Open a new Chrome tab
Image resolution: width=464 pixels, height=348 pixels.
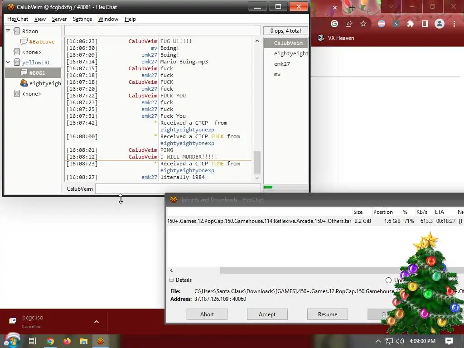(x=352, y=8)
